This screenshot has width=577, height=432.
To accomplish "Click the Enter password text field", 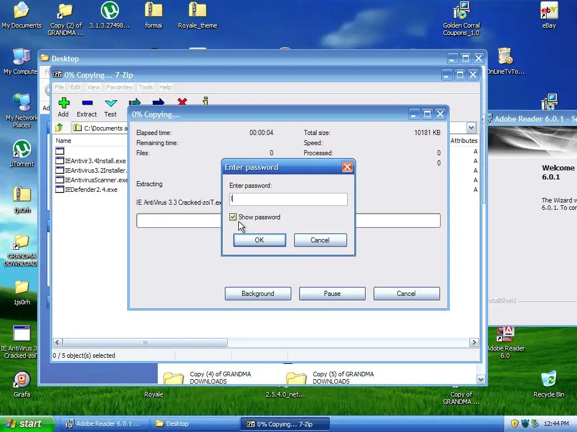I will 288,199.
